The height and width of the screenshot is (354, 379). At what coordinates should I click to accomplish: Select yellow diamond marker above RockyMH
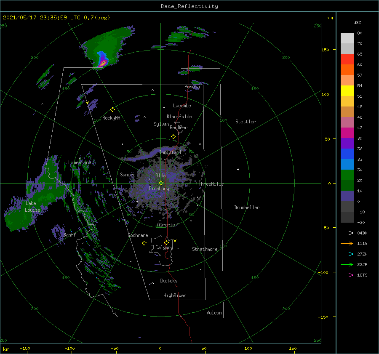112,110
